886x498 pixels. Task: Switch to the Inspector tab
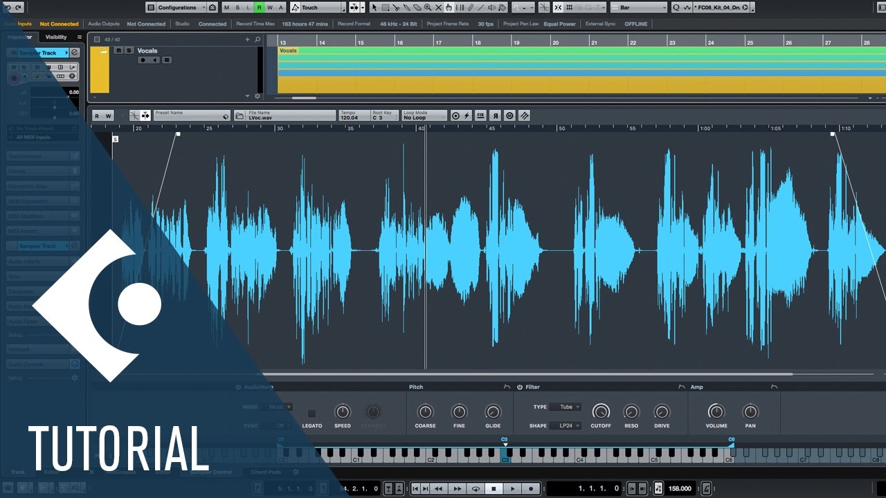click(x=19, y=37)
